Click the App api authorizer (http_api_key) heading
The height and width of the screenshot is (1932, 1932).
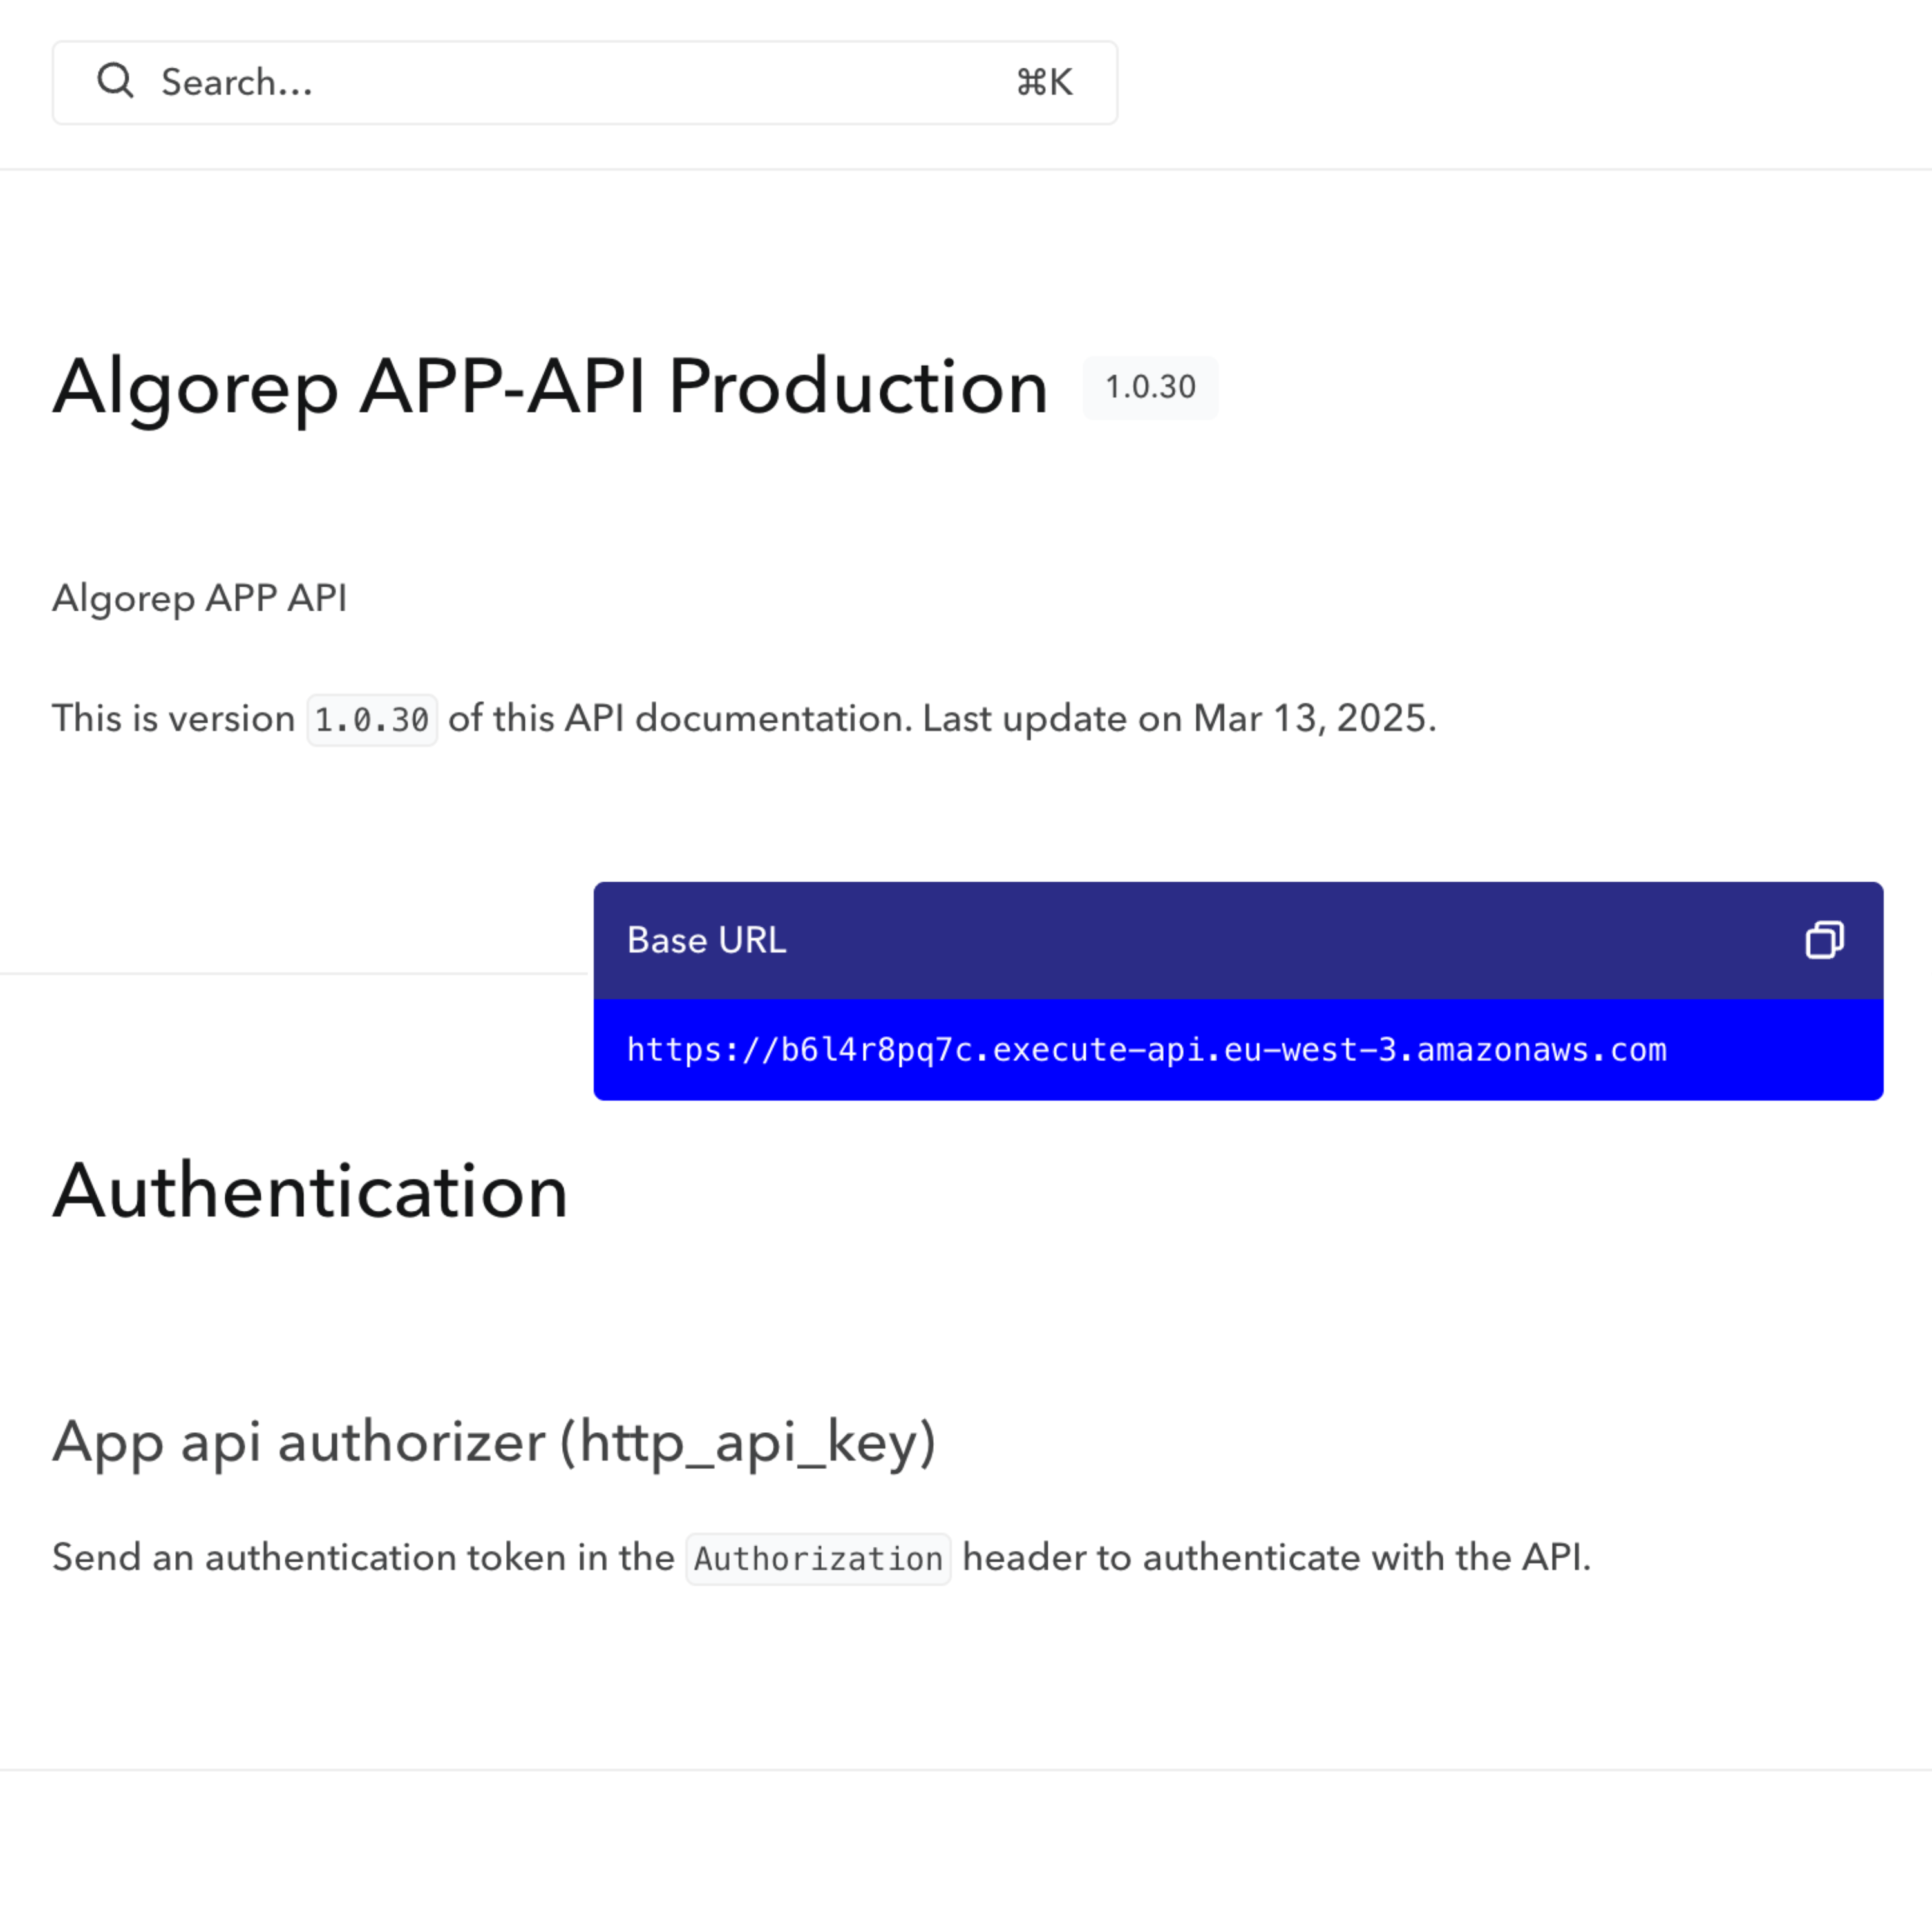(x=494, y=1442)
